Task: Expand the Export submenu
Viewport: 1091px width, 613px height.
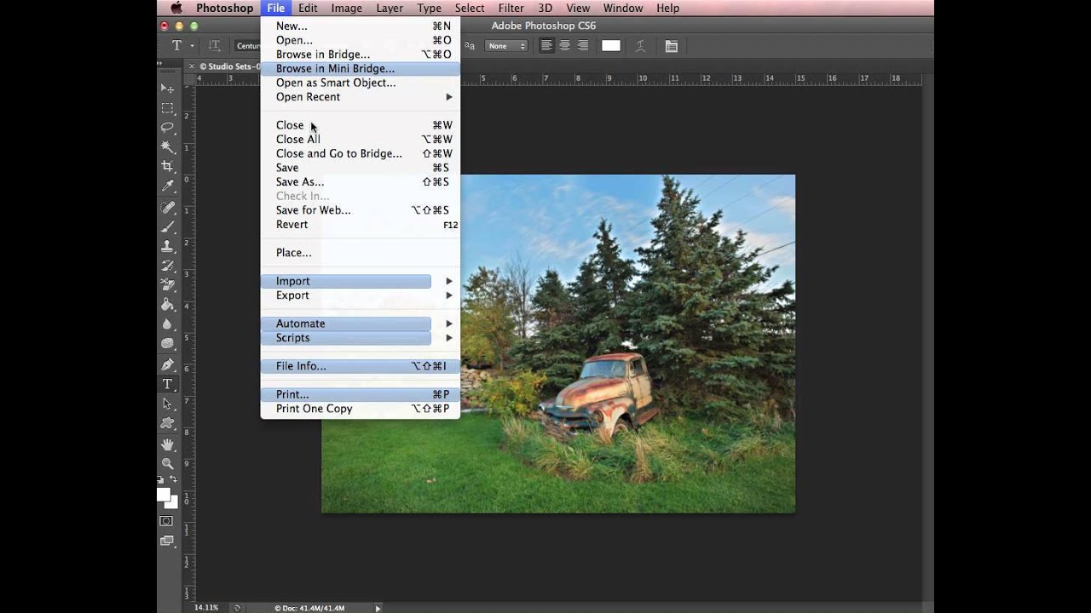Action: (360, 295)
